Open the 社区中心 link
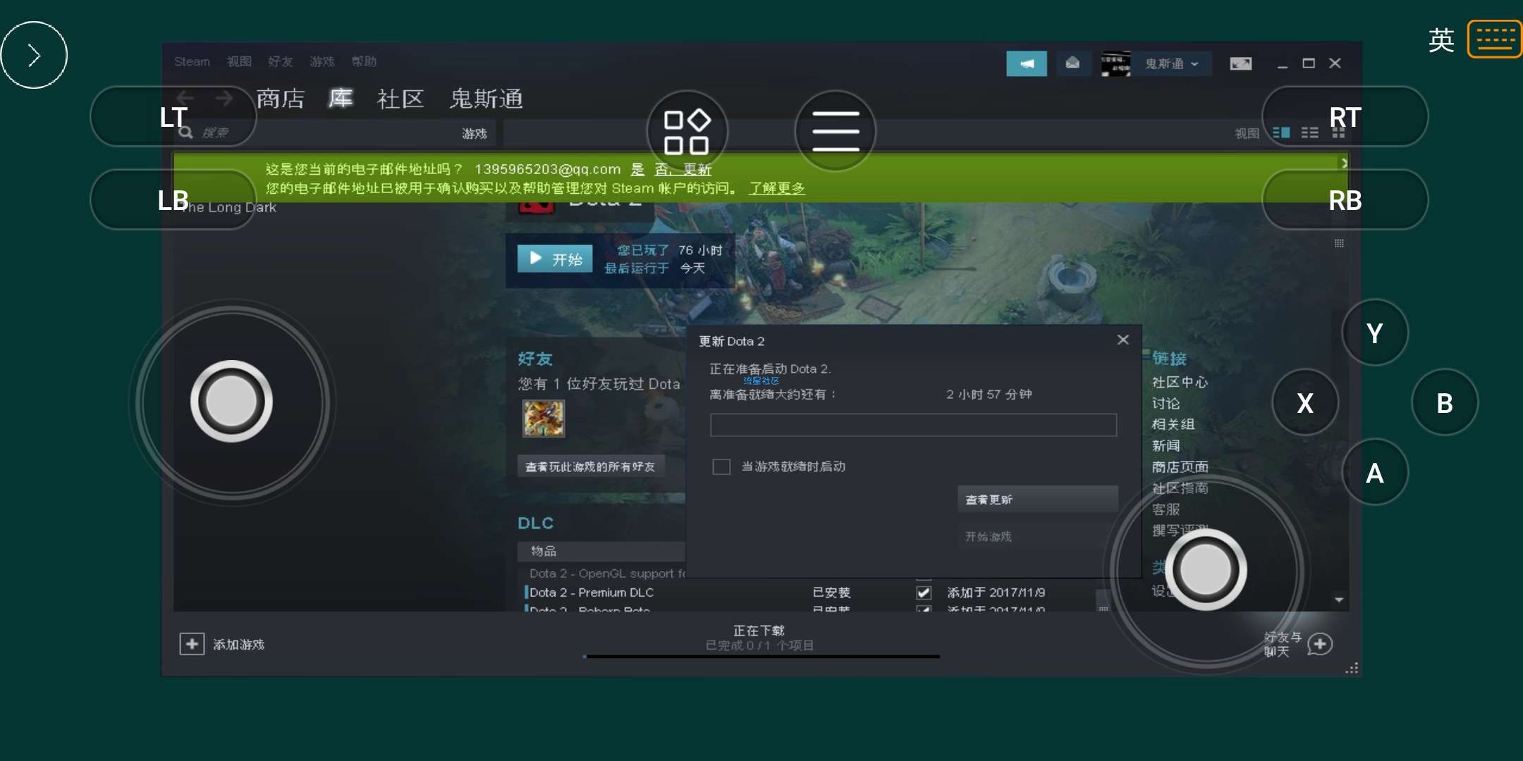The image size is (1523, 761). 1180,382
